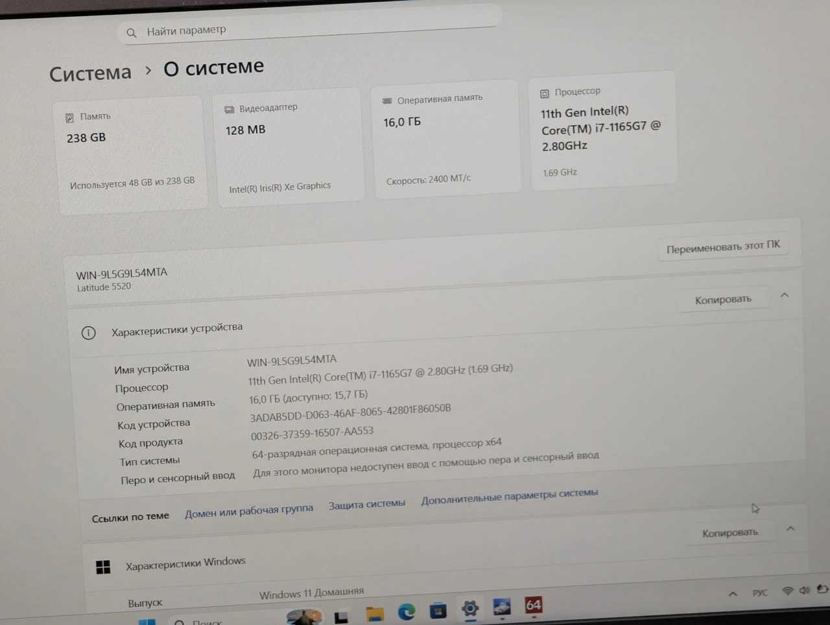This screenshot has width=830, height=625.
Task: Click the 16,0 ГБ (доступно: 15,7 ГБ) value
Action: [308, 396]
